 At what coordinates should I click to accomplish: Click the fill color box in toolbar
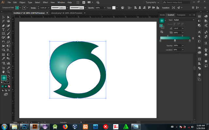click(4, 78)
